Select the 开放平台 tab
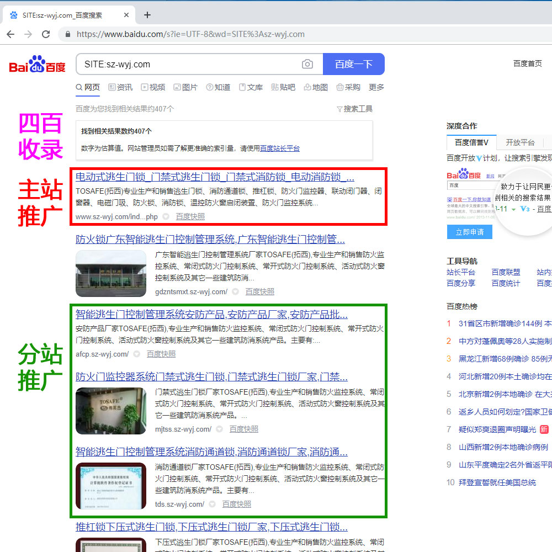 pyautogui.click(x=520, y=142)
